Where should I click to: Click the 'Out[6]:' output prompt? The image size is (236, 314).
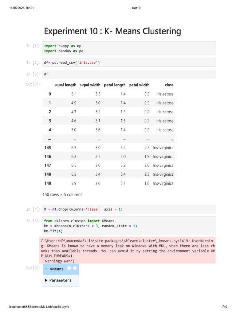click(33, 268)
